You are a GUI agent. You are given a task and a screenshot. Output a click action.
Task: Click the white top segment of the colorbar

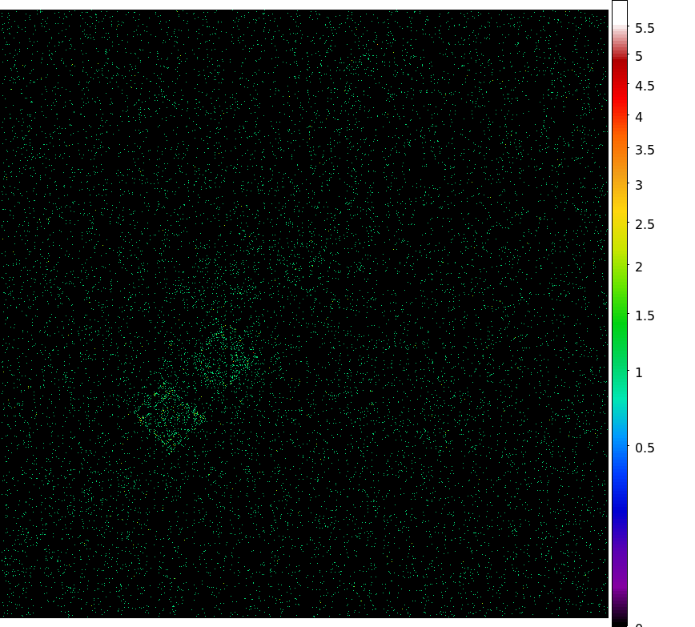(620, 12)
